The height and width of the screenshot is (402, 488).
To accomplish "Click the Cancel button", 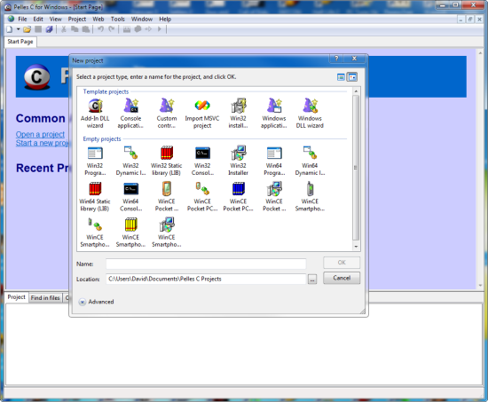I will (342, 278).
